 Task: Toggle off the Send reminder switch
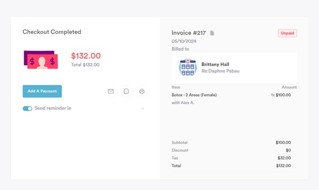28,109
